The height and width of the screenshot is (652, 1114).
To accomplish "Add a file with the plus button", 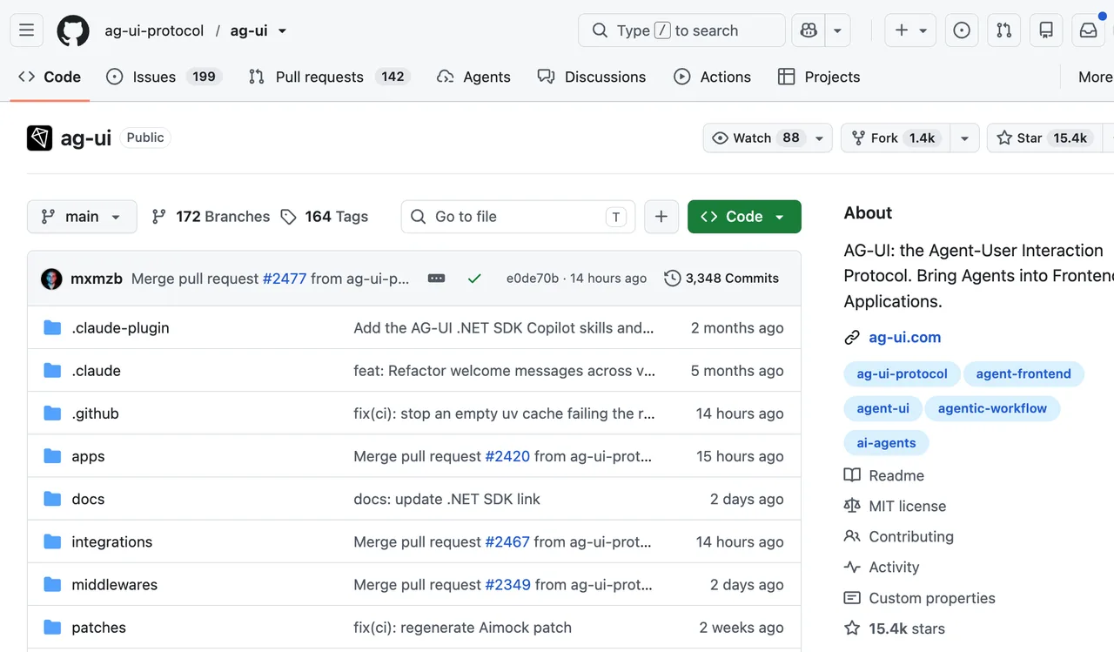I will tap(661, 217).
